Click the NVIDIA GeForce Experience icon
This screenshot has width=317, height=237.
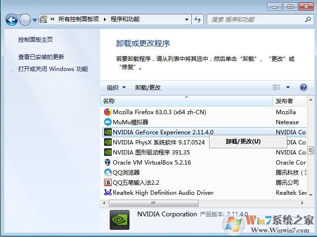click(x=108, y=132)
